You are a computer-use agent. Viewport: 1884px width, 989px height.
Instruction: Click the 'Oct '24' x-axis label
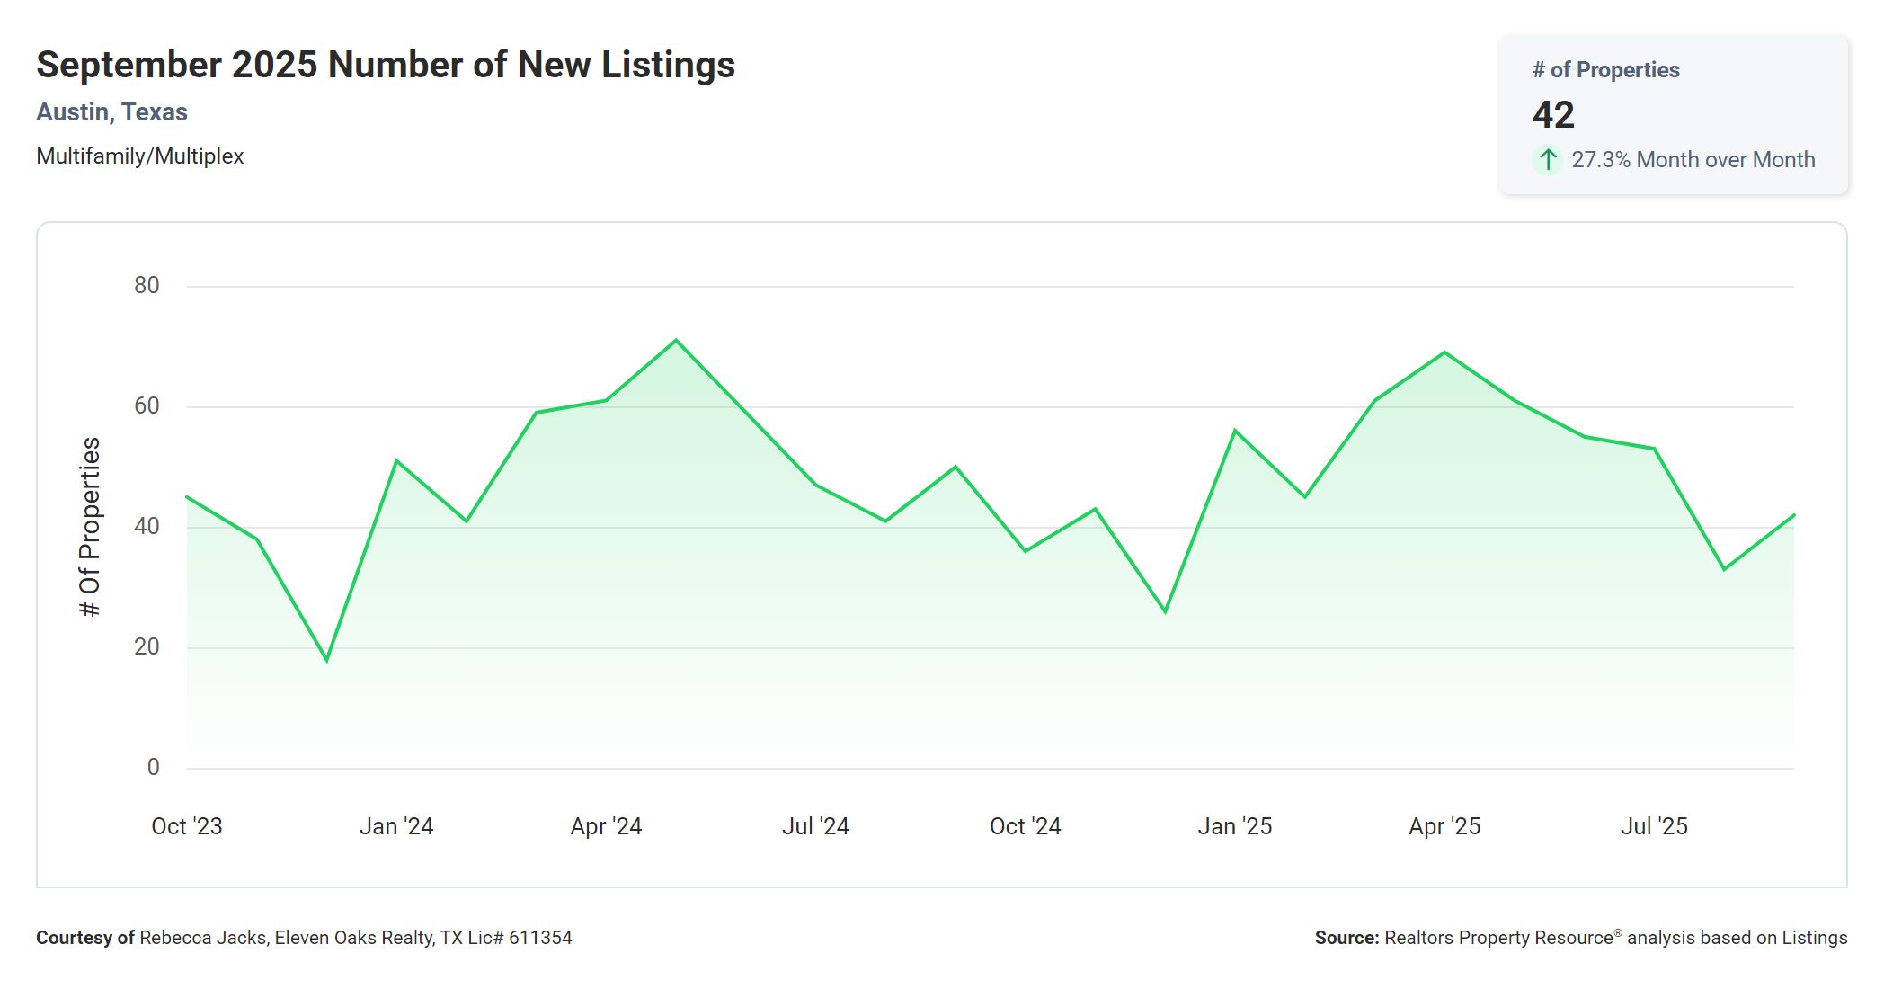(x=1025, y=826)
